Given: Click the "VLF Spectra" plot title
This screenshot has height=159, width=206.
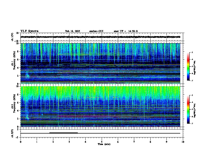Looking at the screenshot, I should 29,31.
